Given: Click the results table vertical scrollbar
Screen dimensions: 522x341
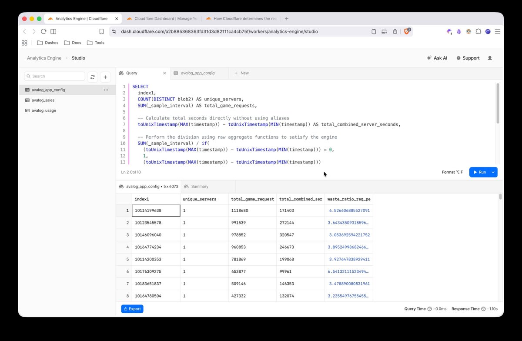Looking at the screenshot, I should 500,197.
